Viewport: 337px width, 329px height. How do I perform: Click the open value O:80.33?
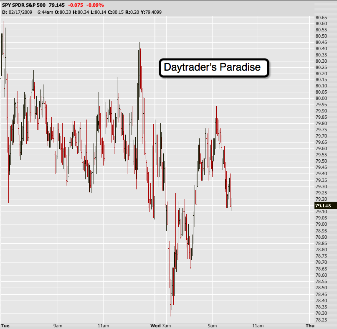pyautogui.click(x=63, y=12)
